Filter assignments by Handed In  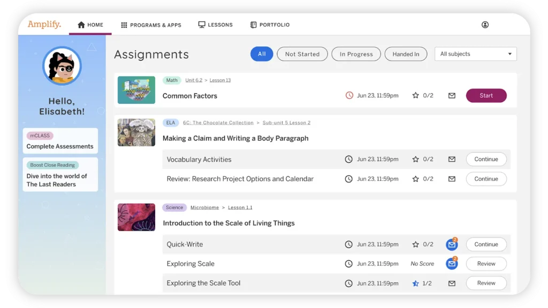tap(406, 54)
